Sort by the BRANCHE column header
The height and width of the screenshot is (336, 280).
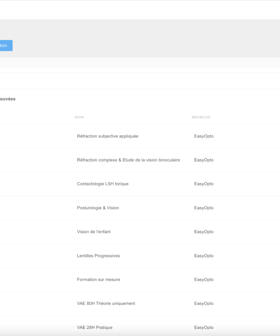click(201, 117)
